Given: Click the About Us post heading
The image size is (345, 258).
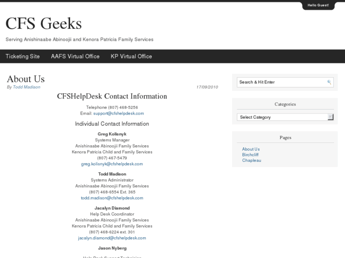Looking at the screenshot, I should [26, 79].
